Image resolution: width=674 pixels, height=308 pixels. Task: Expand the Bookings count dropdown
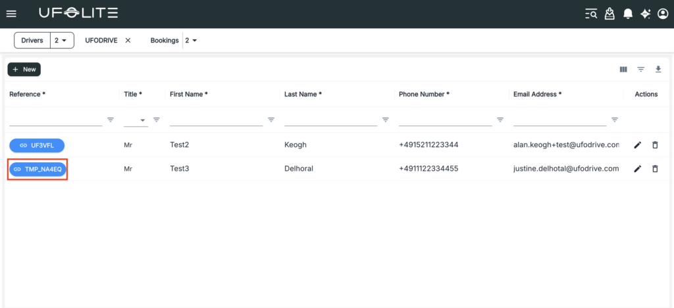192,41
